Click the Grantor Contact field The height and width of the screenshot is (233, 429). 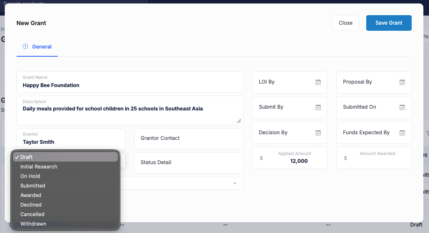(x=188, y=139)
